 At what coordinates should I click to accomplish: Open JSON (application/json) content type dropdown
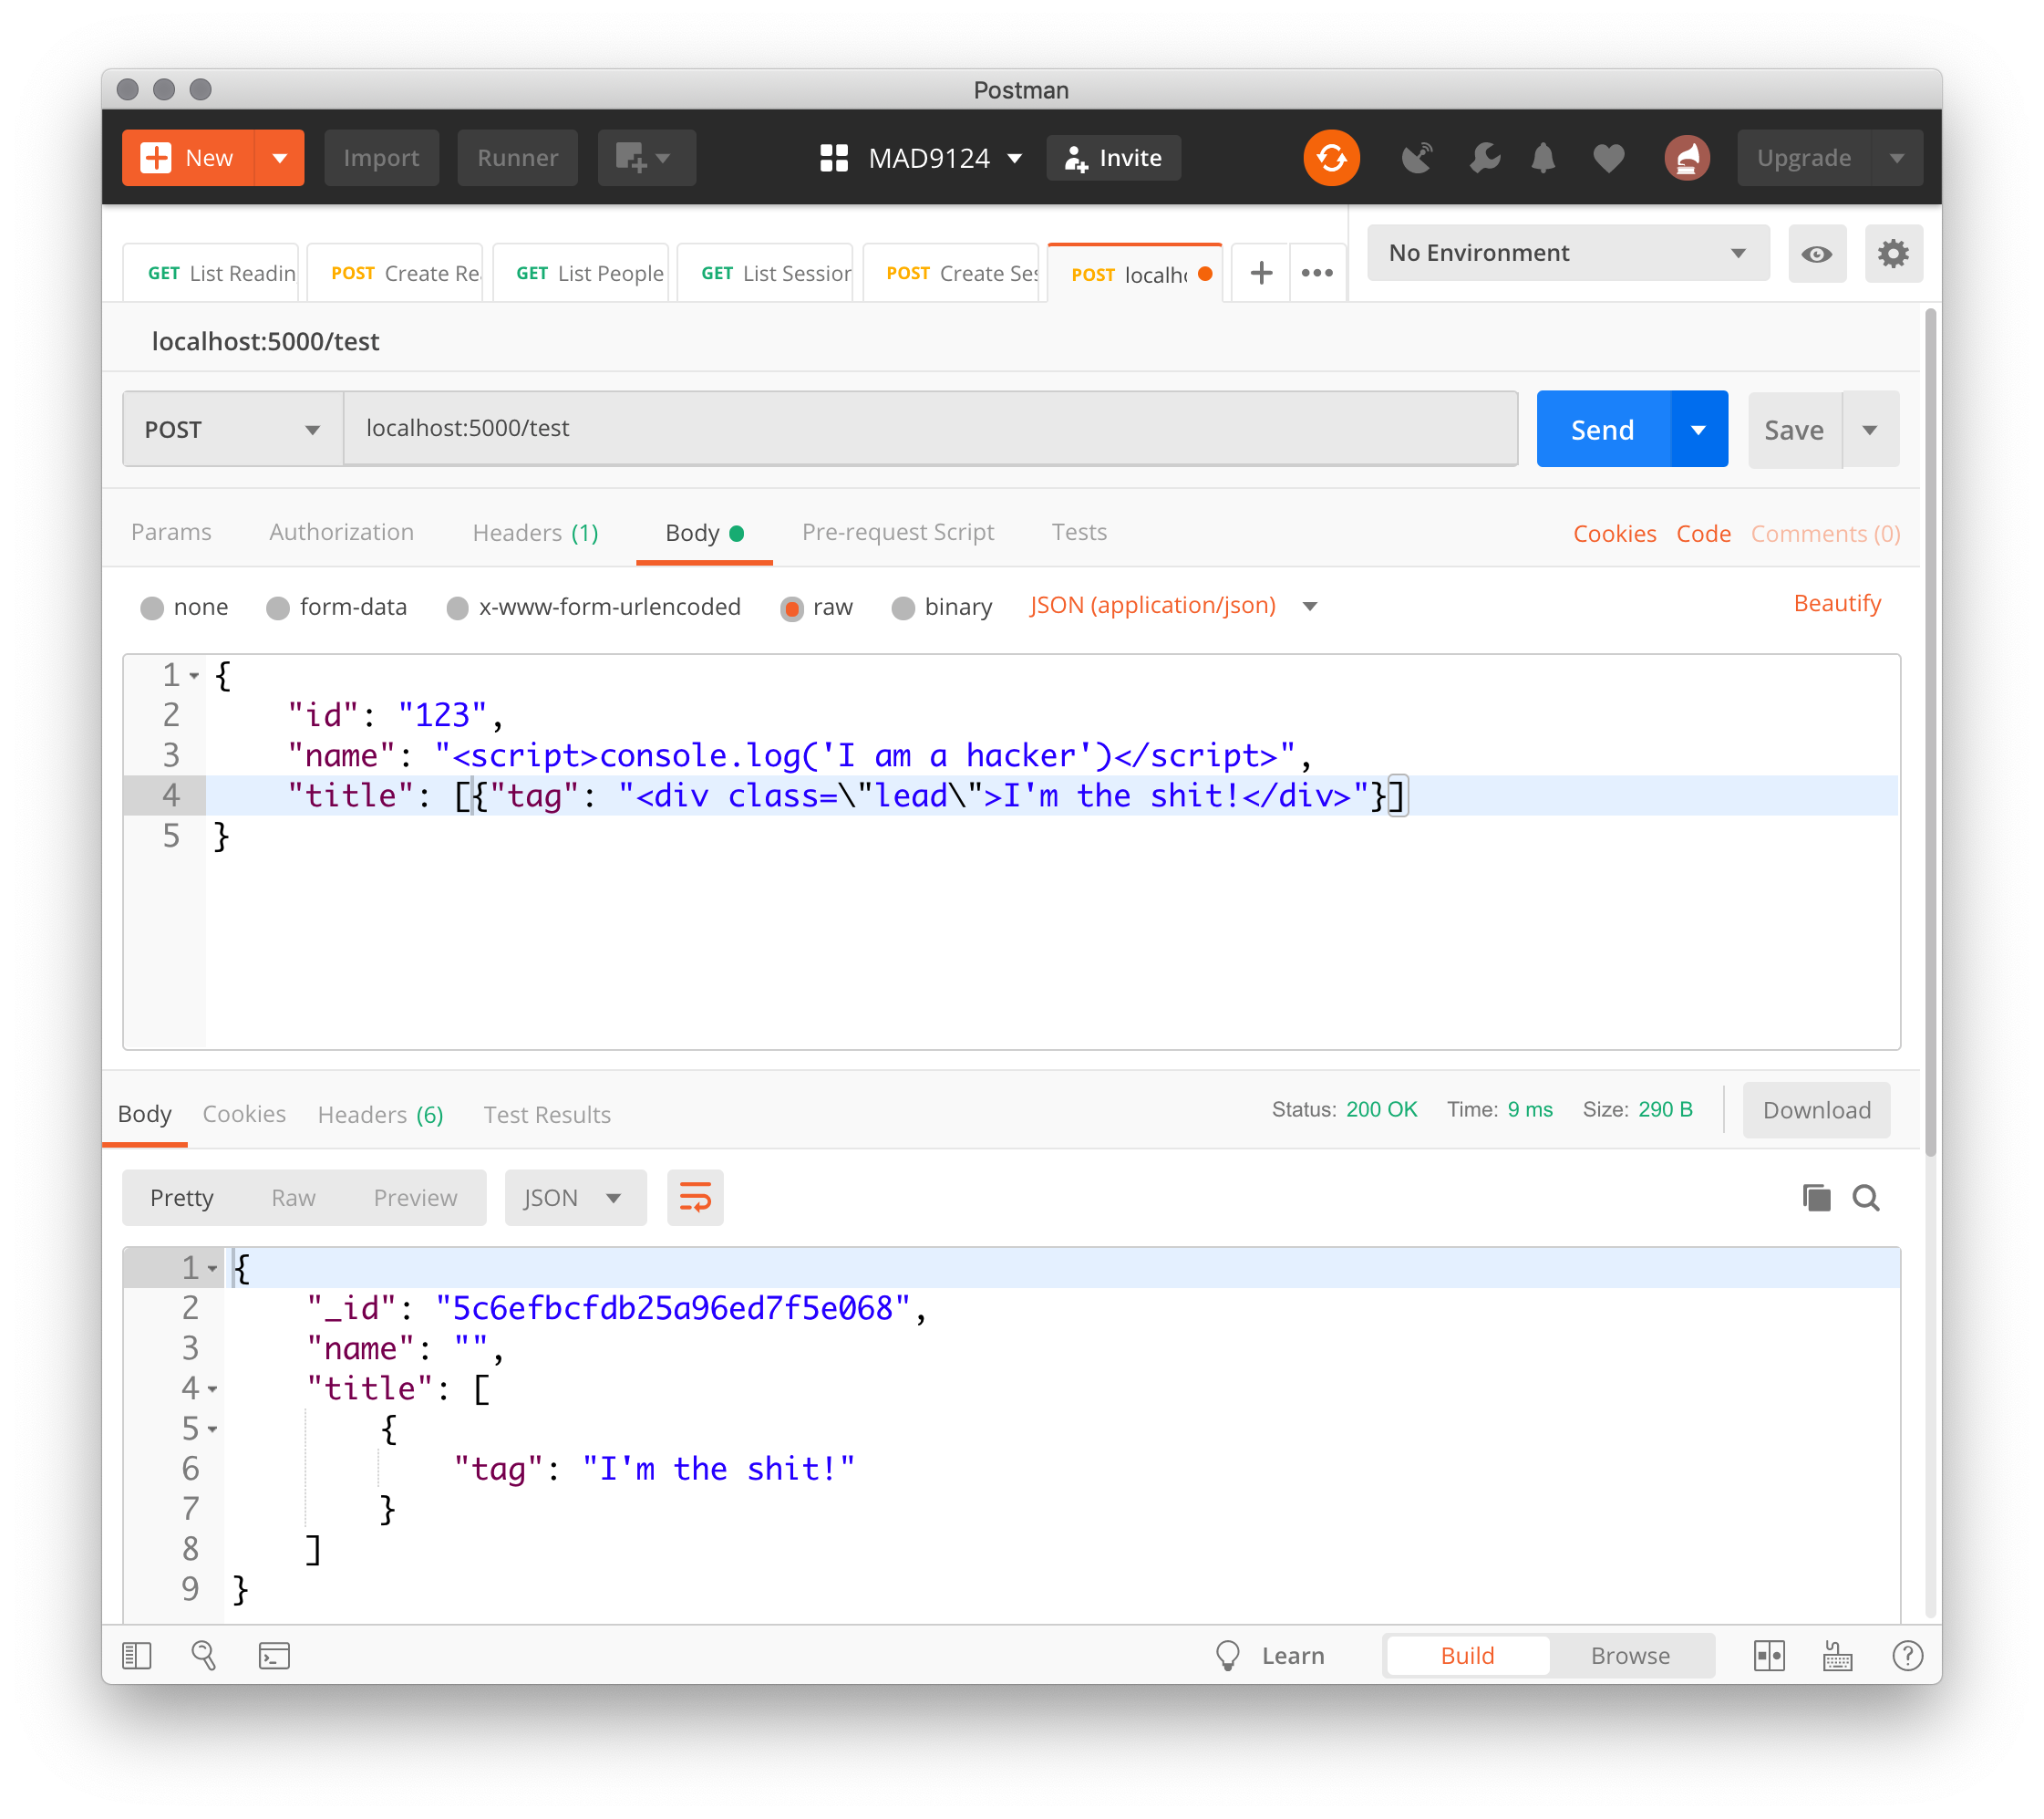pos(1173,606)
